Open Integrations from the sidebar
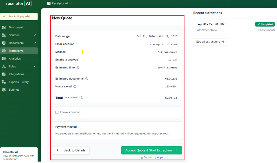This screenshot has width=277, height=163. click(19, 74)
